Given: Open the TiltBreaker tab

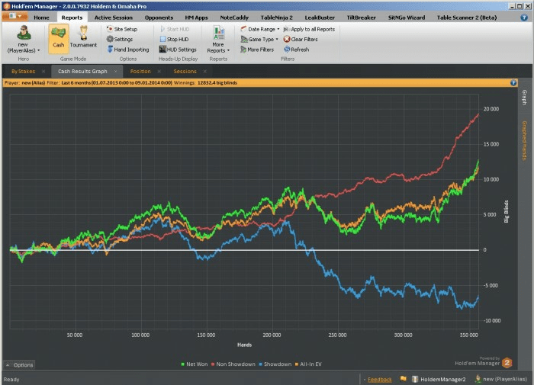Looking at the screenshot, I should pos(362,18).
